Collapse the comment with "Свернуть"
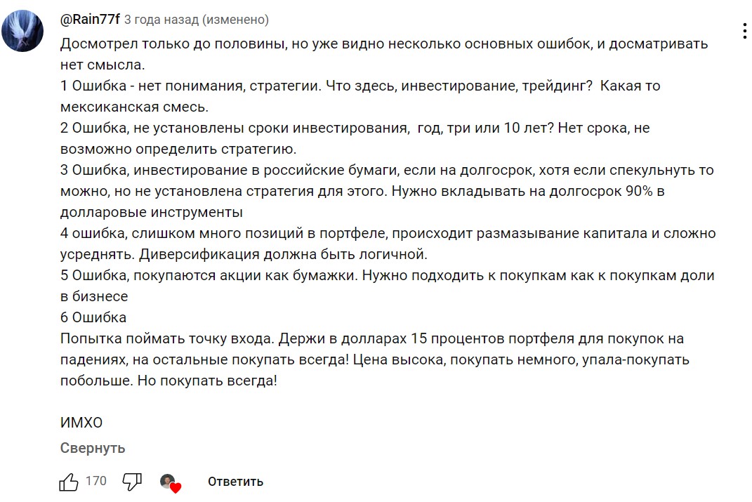This screenshot has width=752, height=502. pyautogui.click(x=93, y=448)
